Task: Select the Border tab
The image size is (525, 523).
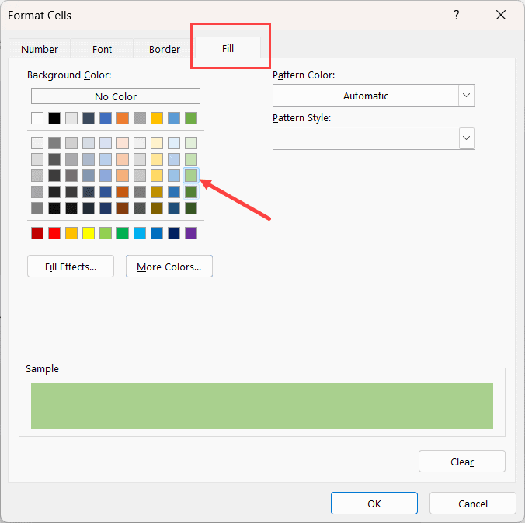Action: pyautogui.click(x=164, y=49)
